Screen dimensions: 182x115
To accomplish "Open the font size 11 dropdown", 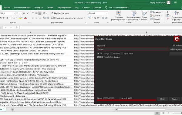I will tap(21, 13).
